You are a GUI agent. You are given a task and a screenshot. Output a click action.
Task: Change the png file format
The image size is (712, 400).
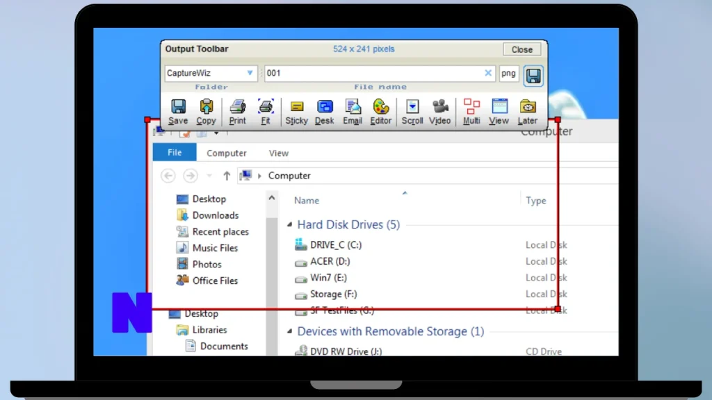[508, 73]
